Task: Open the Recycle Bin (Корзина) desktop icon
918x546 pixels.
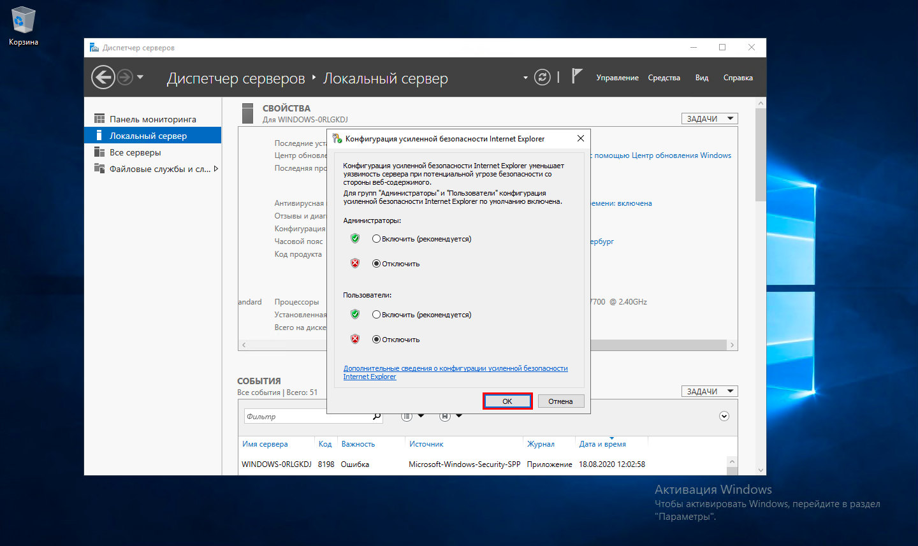Action: [x=24, y=27]
